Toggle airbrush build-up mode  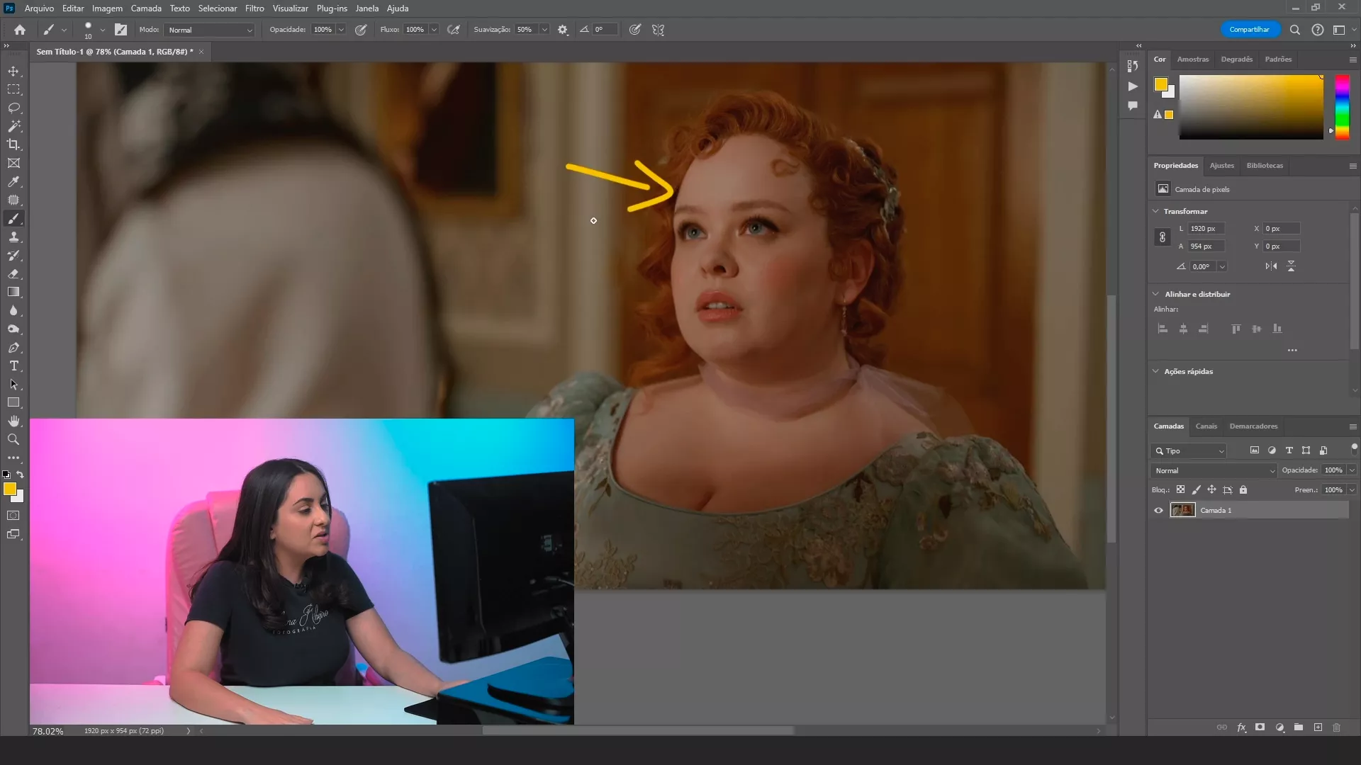[x=454, y=30]
